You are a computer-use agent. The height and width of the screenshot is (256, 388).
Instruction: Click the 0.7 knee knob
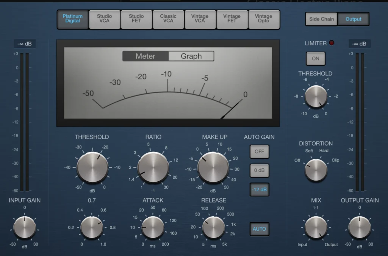92,227
